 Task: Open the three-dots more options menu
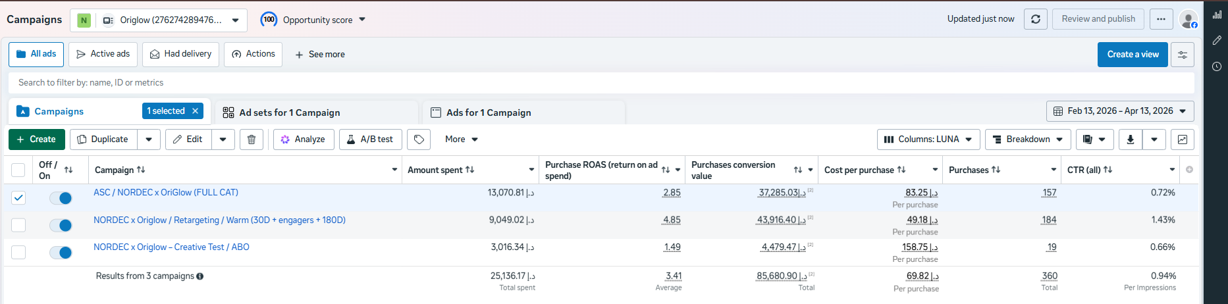pos(1161,19)
